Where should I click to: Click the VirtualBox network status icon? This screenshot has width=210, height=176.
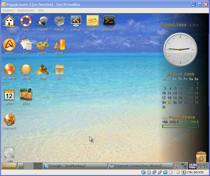point(154,172)
